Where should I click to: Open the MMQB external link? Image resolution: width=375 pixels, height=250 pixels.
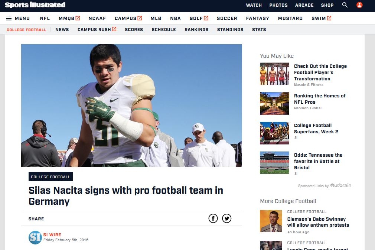[x=69, y=19]
